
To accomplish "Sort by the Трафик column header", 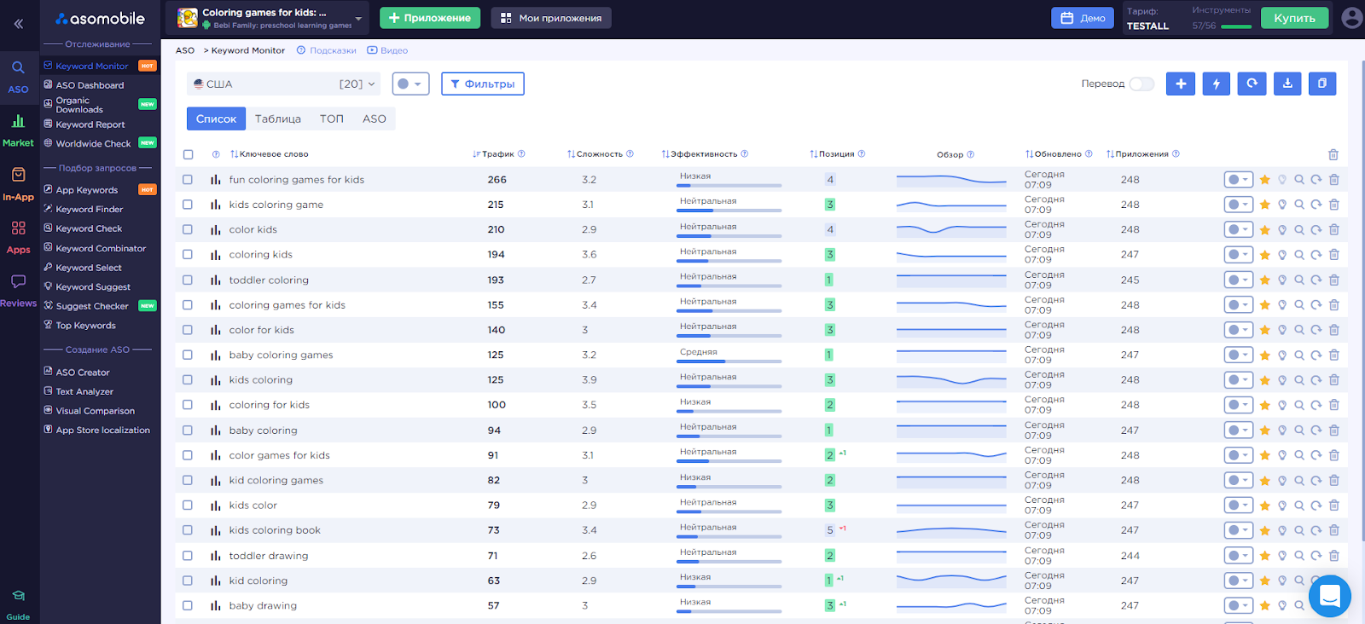I will coord(497,154).
